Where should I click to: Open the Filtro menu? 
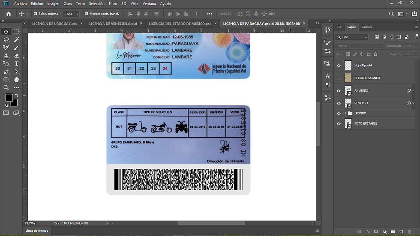pos(113,4)
